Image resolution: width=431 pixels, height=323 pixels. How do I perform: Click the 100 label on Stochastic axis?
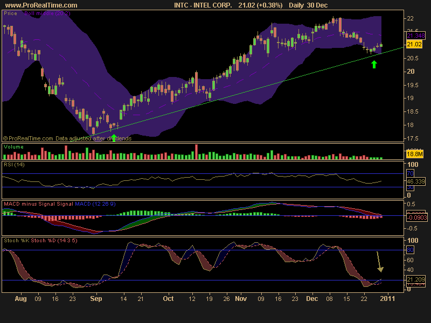(413, 240)
